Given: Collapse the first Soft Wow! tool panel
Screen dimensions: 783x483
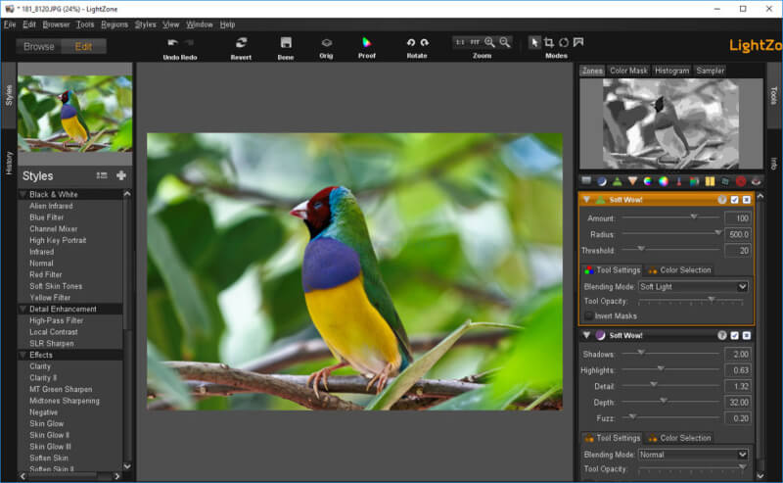Looking at the screenshot, I should coord(586,200).
